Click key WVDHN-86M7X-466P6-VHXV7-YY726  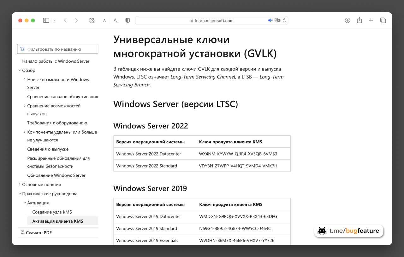coord(237,240)
